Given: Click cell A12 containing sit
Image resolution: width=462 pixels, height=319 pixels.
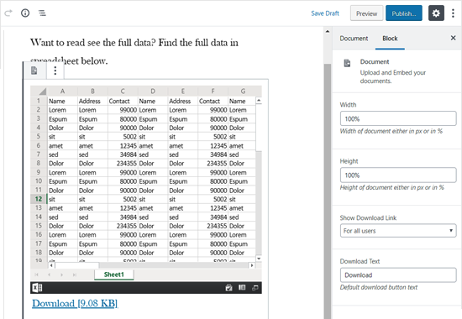Looking at the screenshot, I should (62, 199).
